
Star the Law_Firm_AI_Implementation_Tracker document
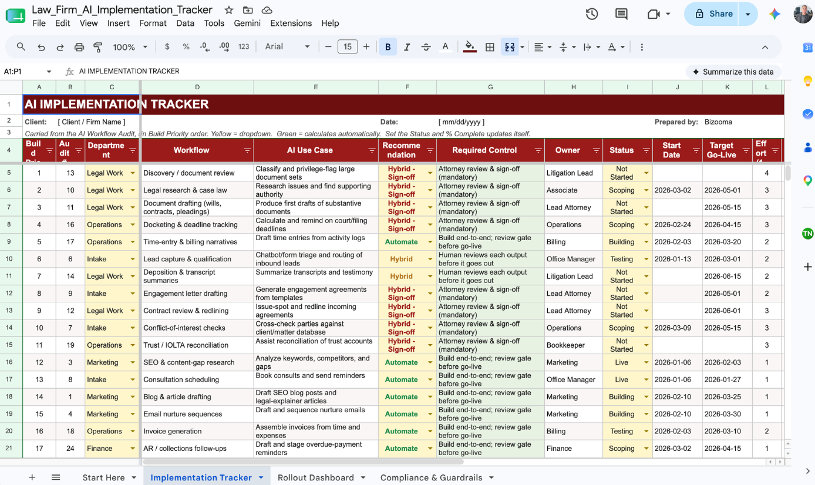click(x=229, y=10)
